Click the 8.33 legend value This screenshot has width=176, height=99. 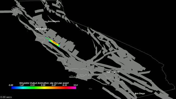(x=65, y=85)
